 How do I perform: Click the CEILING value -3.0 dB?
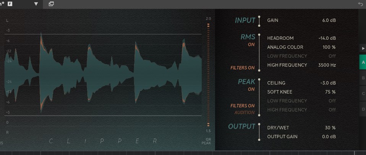pyautogui.click(x=328, y=83)
